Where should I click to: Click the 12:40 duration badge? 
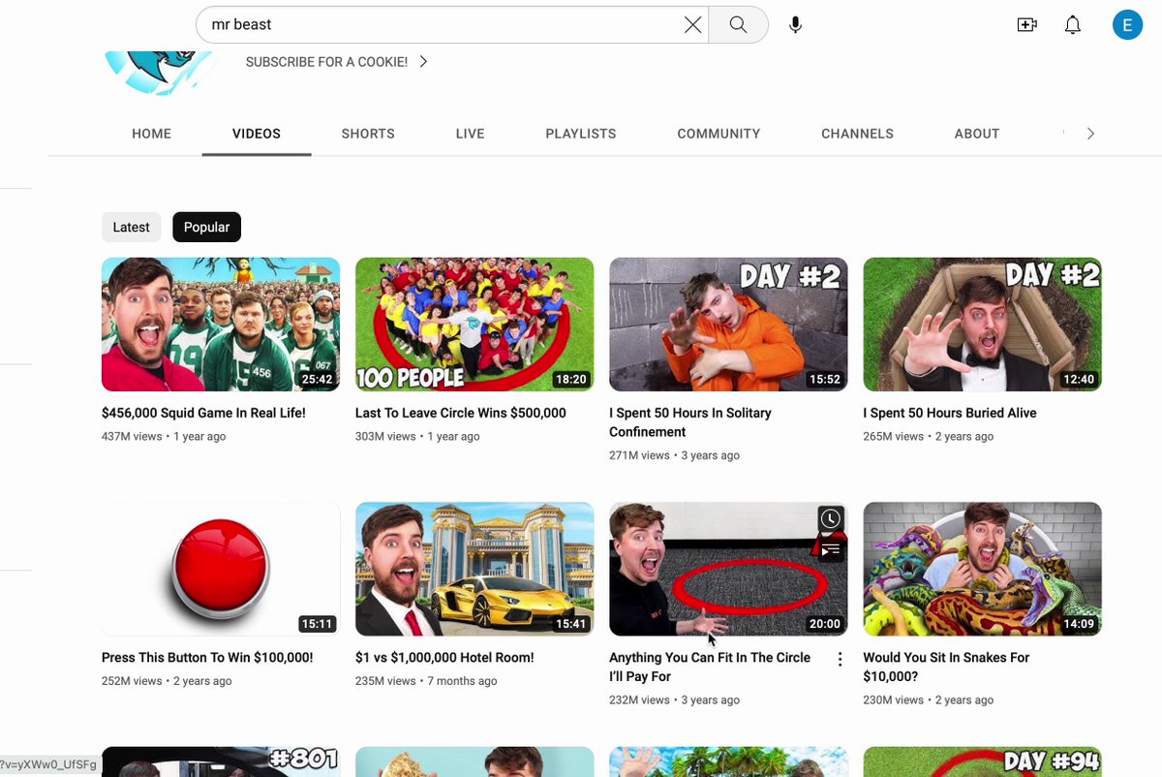tap(1078, 380)
